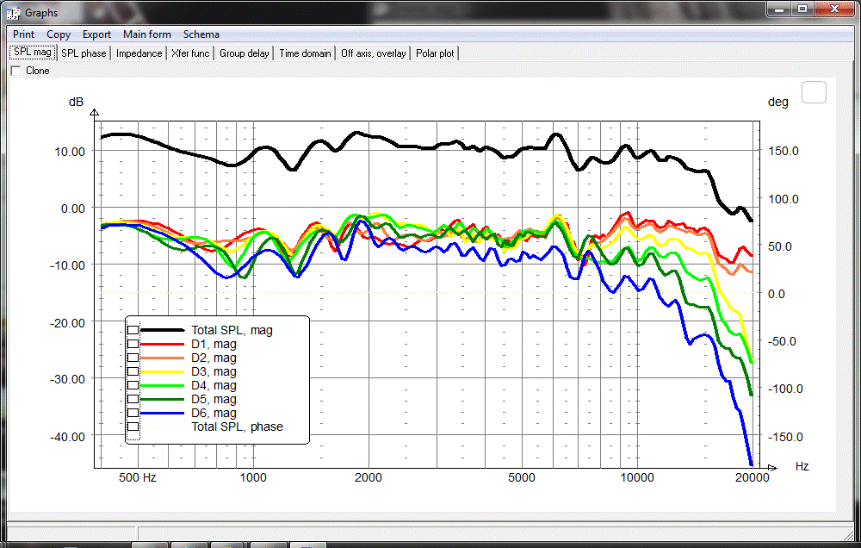Click the blue D6 line sample

[x=163, y=413]
